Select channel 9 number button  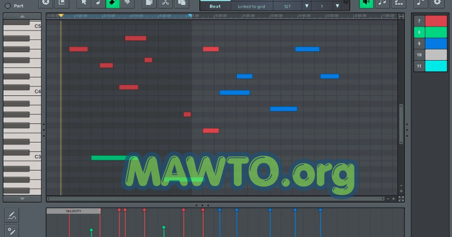[419, 44]
